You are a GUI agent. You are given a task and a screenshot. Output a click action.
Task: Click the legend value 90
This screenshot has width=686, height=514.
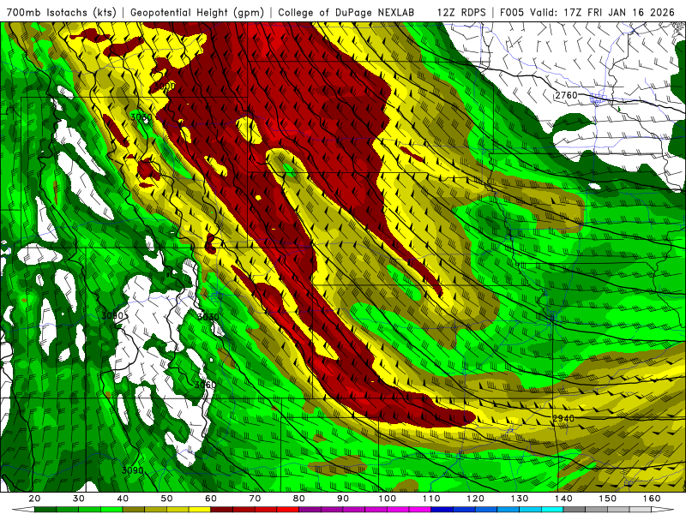click(343, 499)
